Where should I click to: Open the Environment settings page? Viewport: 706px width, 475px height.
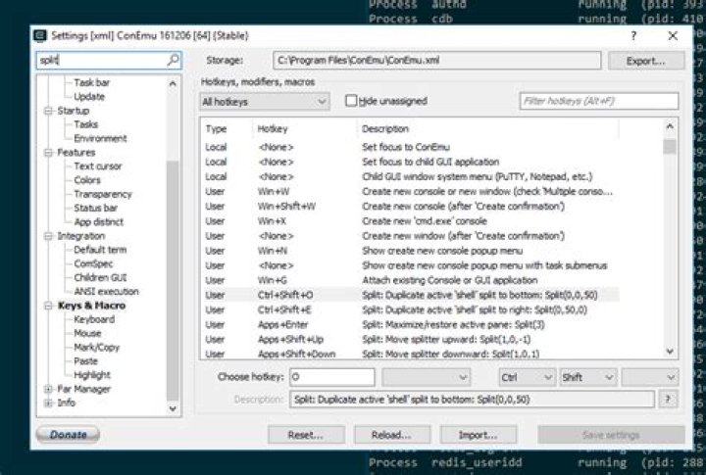[100, 138]
